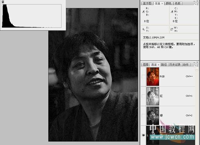Click the XY crosshair coordinates icon
This screenshot has width=200, height=145.
tap(143, 29)
